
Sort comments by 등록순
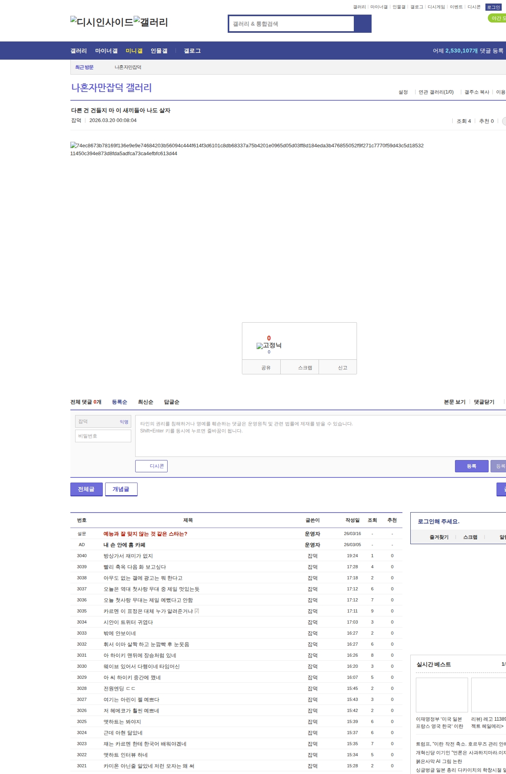click(x=119, y=402)
